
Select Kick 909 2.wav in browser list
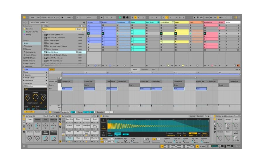(64, 52)
